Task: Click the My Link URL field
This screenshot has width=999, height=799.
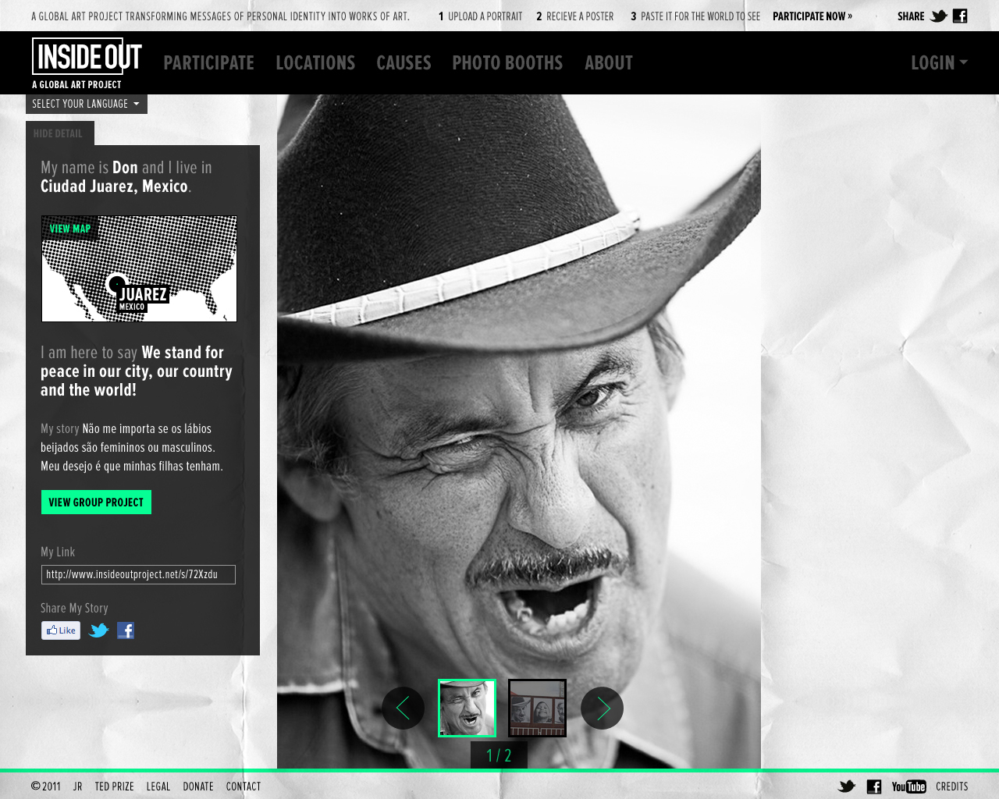Action: point(138,574)
